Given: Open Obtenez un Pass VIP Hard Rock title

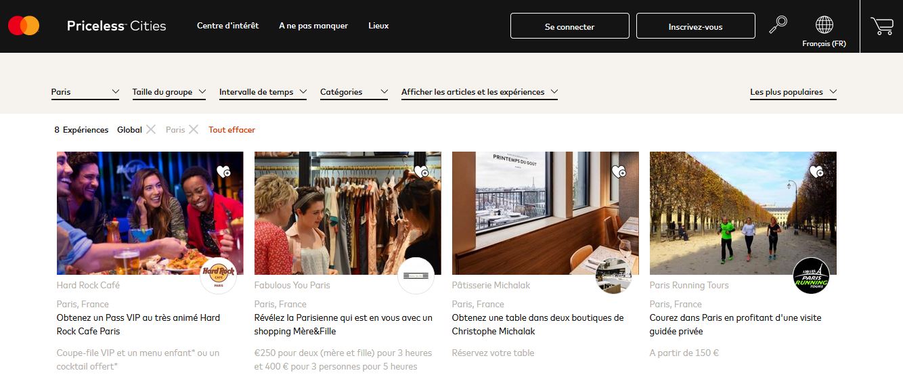Looking at the screenshot, I should tap(138, 324).
